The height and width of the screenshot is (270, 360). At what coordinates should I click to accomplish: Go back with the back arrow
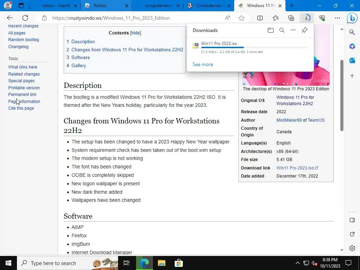[x=9, y=18]
